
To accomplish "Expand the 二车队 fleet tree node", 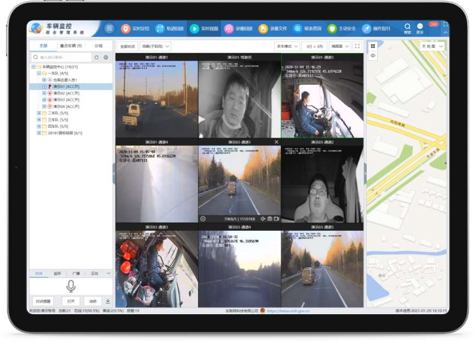I will point(39,113).
